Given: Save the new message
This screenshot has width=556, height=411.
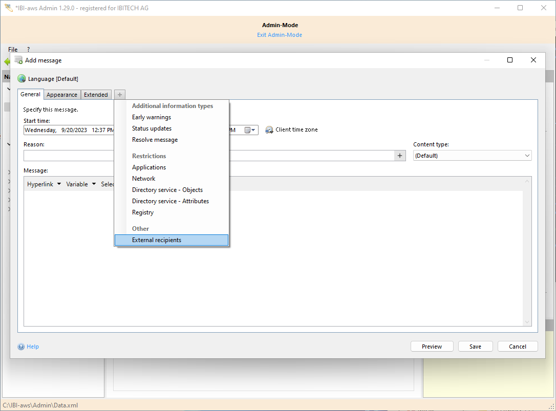Looking at the screenshot, I should 475,347.
